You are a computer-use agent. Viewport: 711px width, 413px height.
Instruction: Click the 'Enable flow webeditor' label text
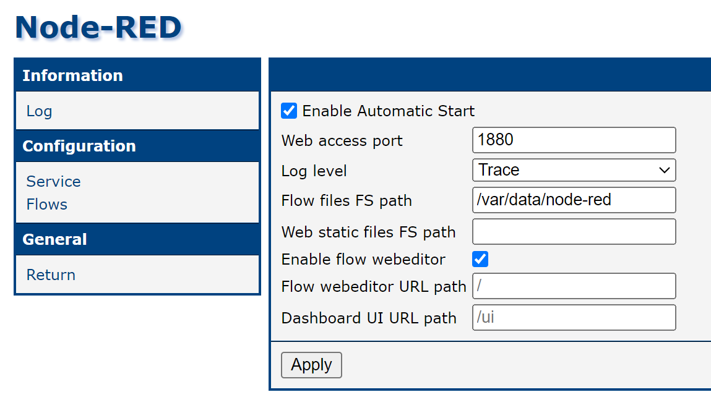click(x=363, y=260)
